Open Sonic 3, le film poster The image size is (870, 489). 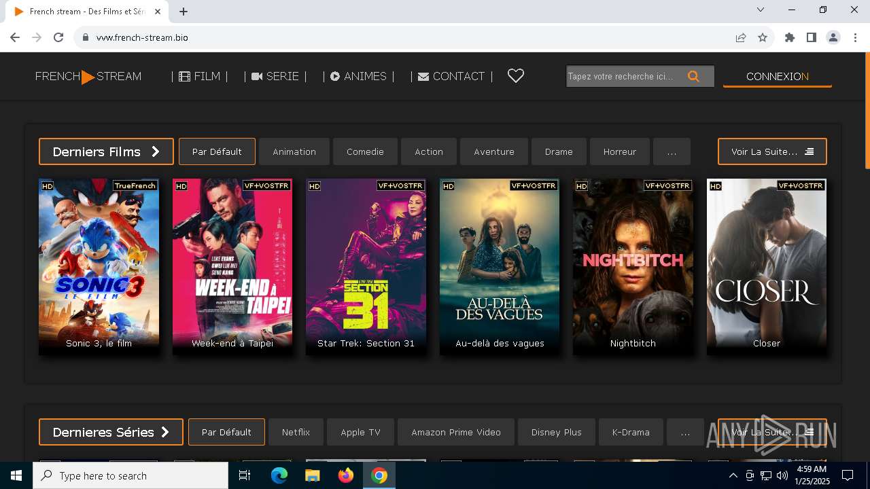click(99, 266)
